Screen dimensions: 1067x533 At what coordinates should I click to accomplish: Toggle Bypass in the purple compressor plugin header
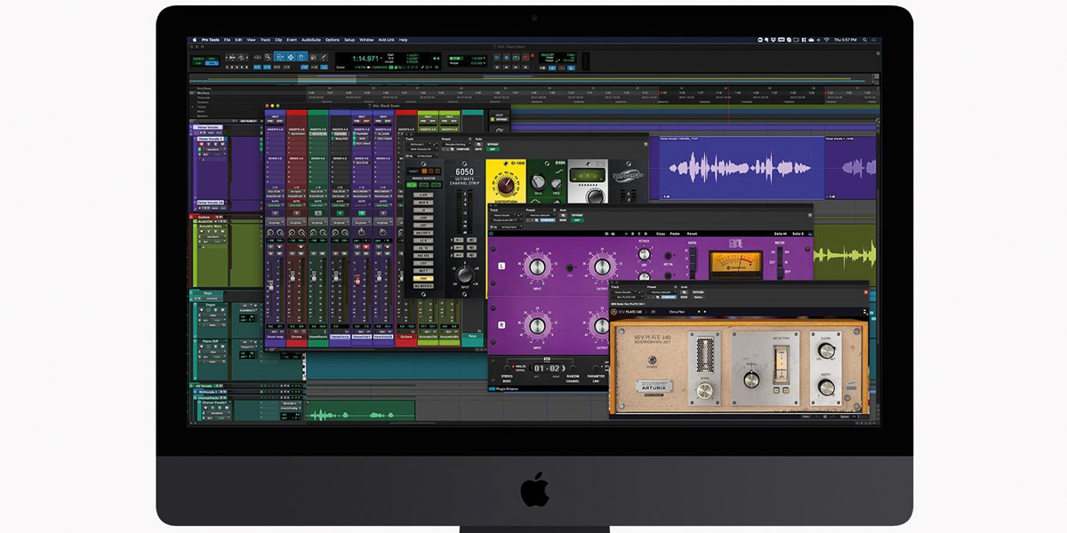(577, 215)
